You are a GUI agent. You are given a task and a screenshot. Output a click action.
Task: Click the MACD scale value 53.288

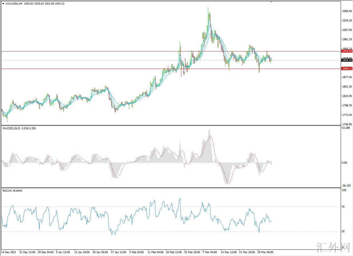point(346,128)
